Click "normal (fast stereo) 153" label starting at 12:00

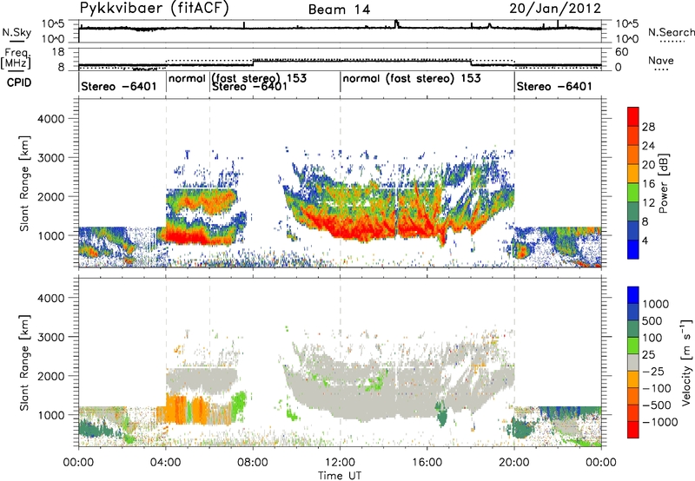click(412, 78)
